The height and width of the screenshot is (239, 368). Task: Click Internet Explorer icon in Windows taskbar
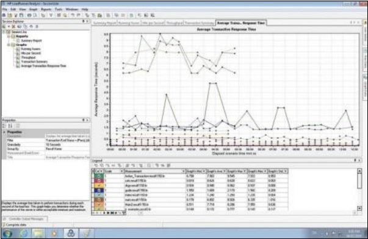[23, 233]
